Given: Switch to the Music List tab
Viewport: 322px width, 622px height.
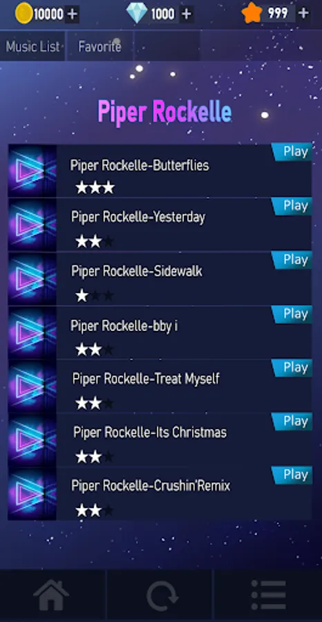Looking at the screenshot, I should 32,46.
